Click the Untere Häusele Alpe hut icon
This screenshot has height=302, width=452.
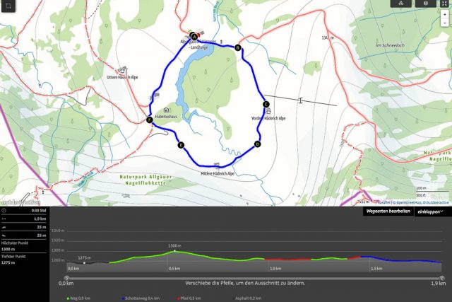click(x=124, y=71)
